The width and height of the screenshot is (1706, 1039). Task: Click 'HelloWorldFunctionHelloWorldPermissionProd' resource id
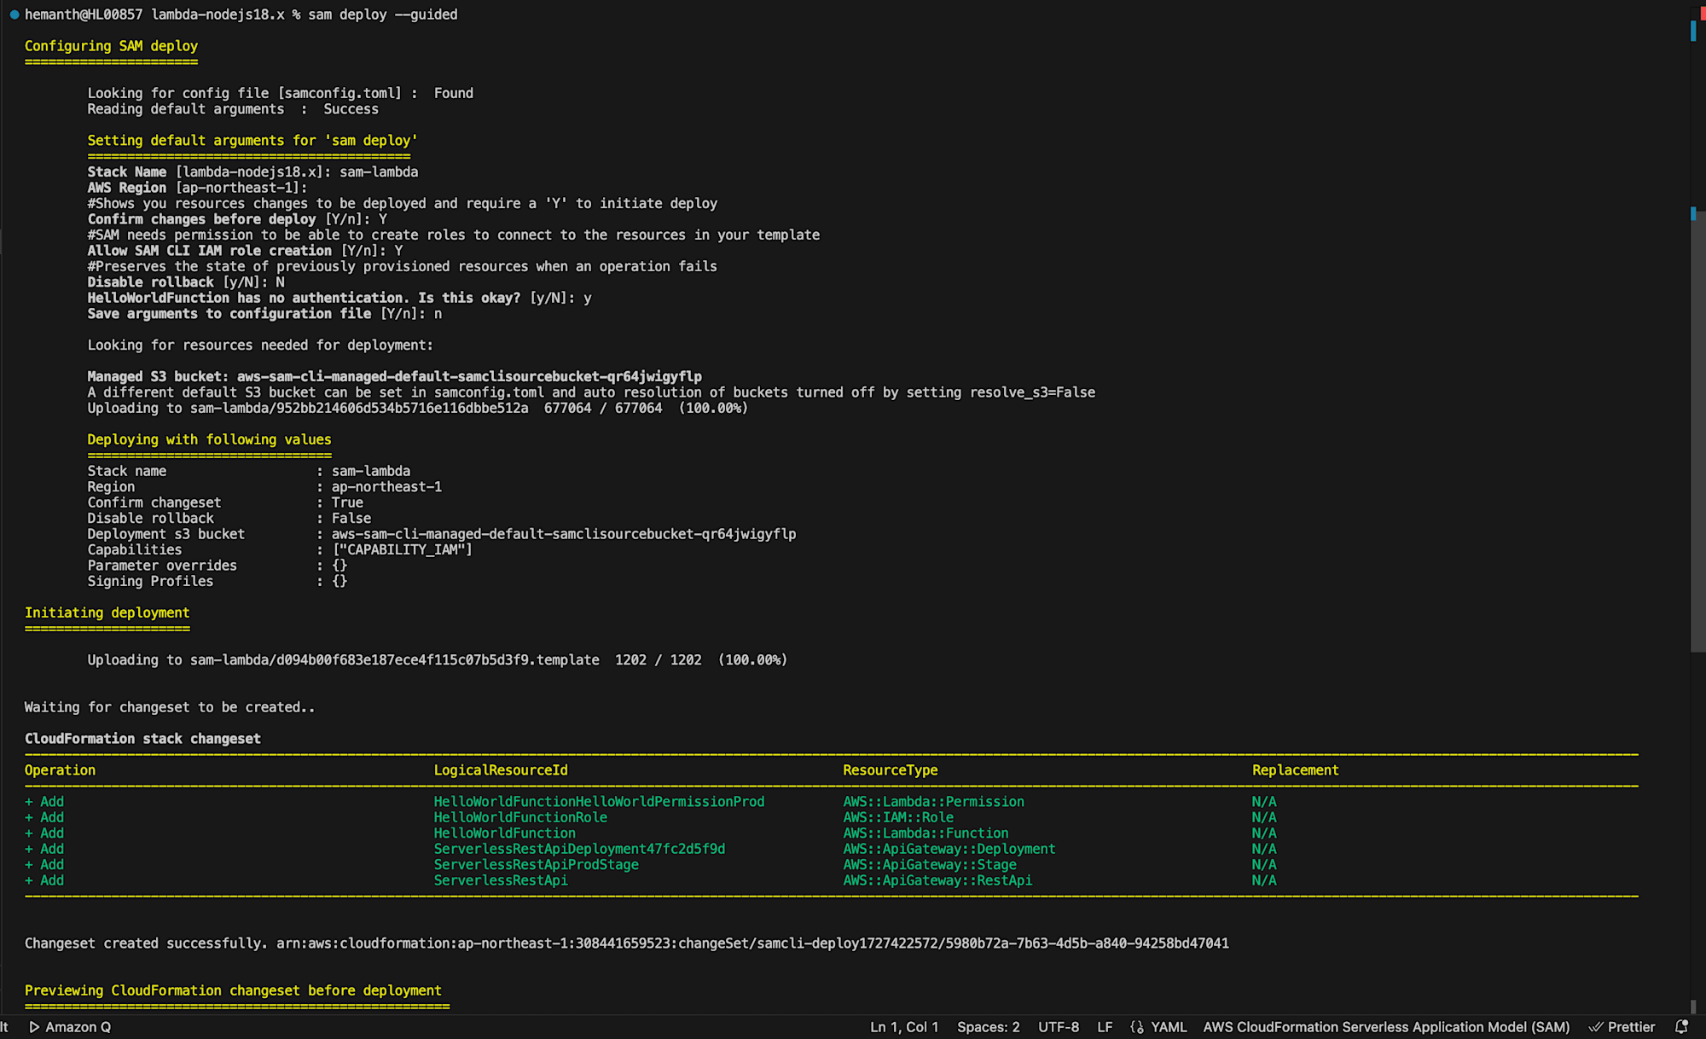click(599, 802)
